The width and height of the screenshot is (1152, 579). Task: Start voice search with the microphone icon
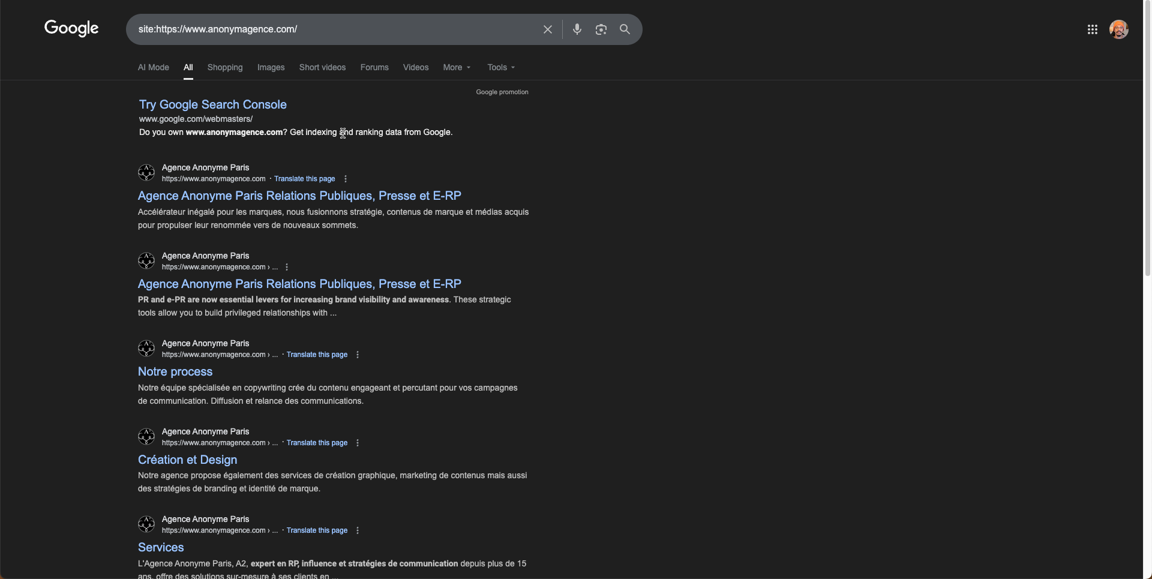pyautogui.click(x=577, y=29)
